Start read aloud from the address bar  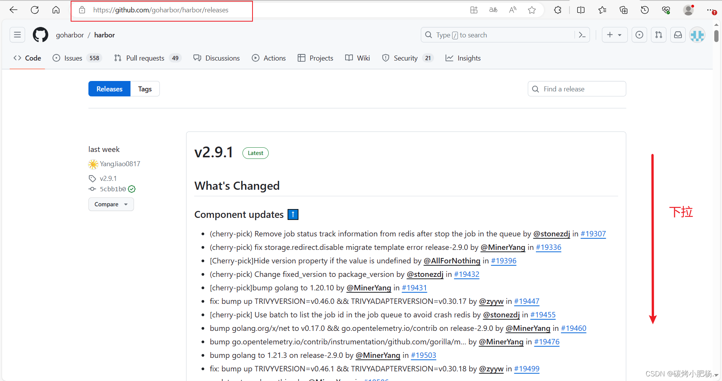point(512,10)
